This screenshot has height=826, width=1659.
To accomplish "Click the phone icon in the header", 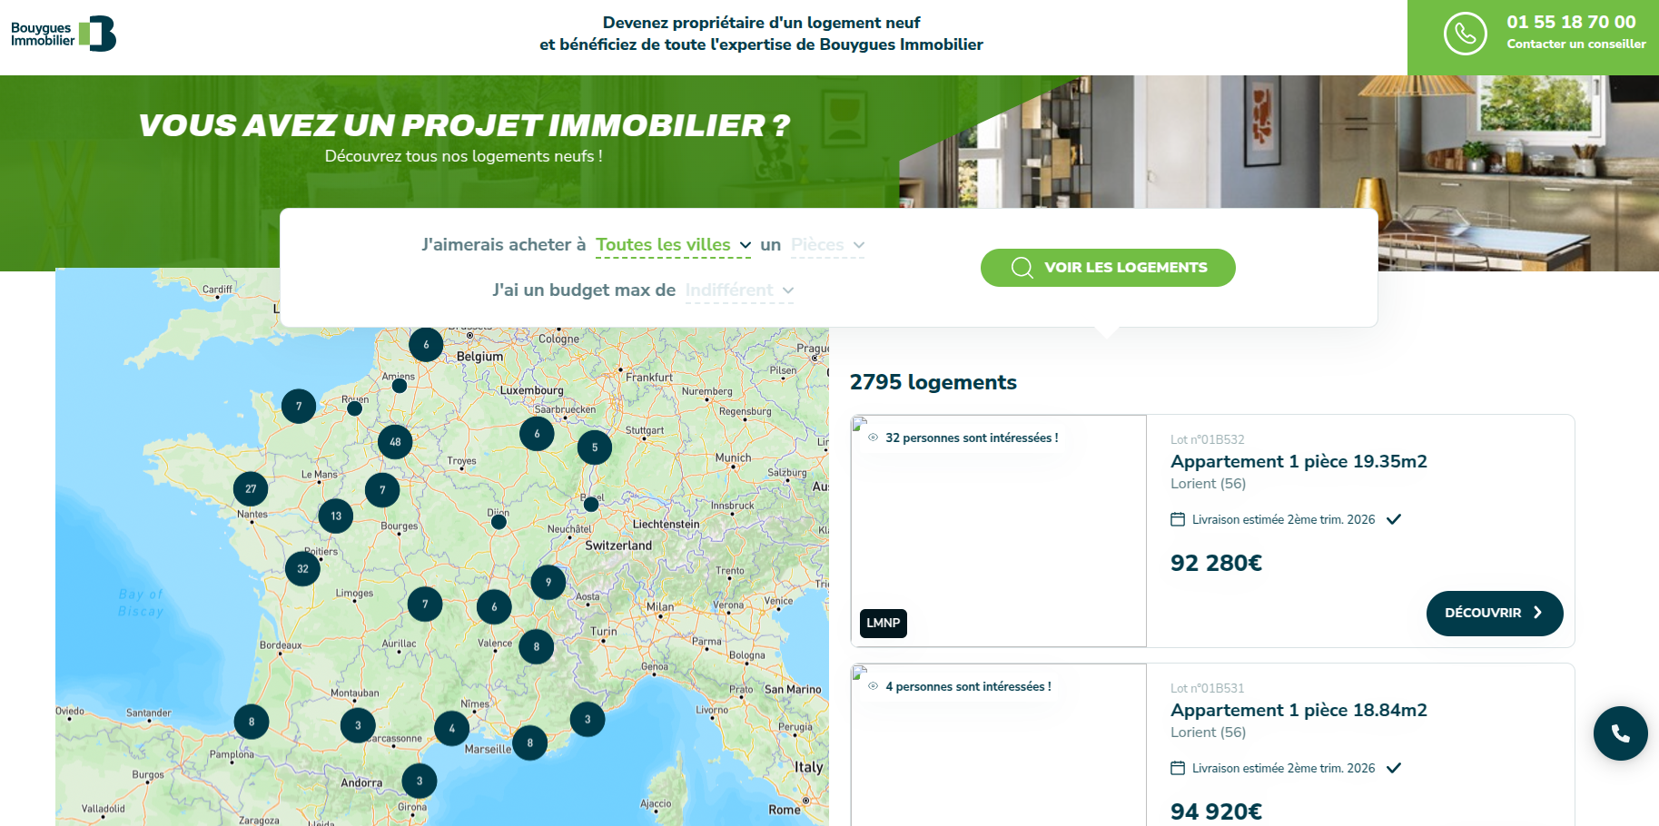I will pyautogui.click(x=1465, y=34).
